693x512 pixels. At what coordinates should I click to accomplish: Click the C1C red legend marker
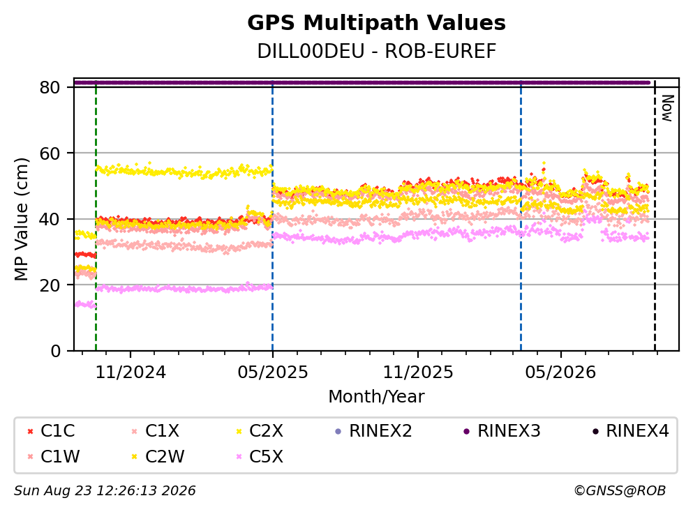(30, 431)
